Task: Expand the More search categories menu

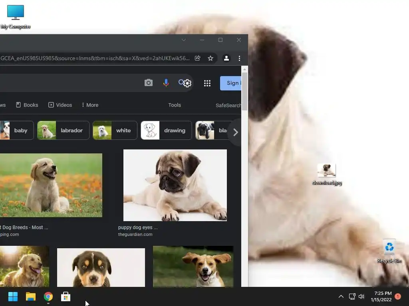Action: pos(90,105)
